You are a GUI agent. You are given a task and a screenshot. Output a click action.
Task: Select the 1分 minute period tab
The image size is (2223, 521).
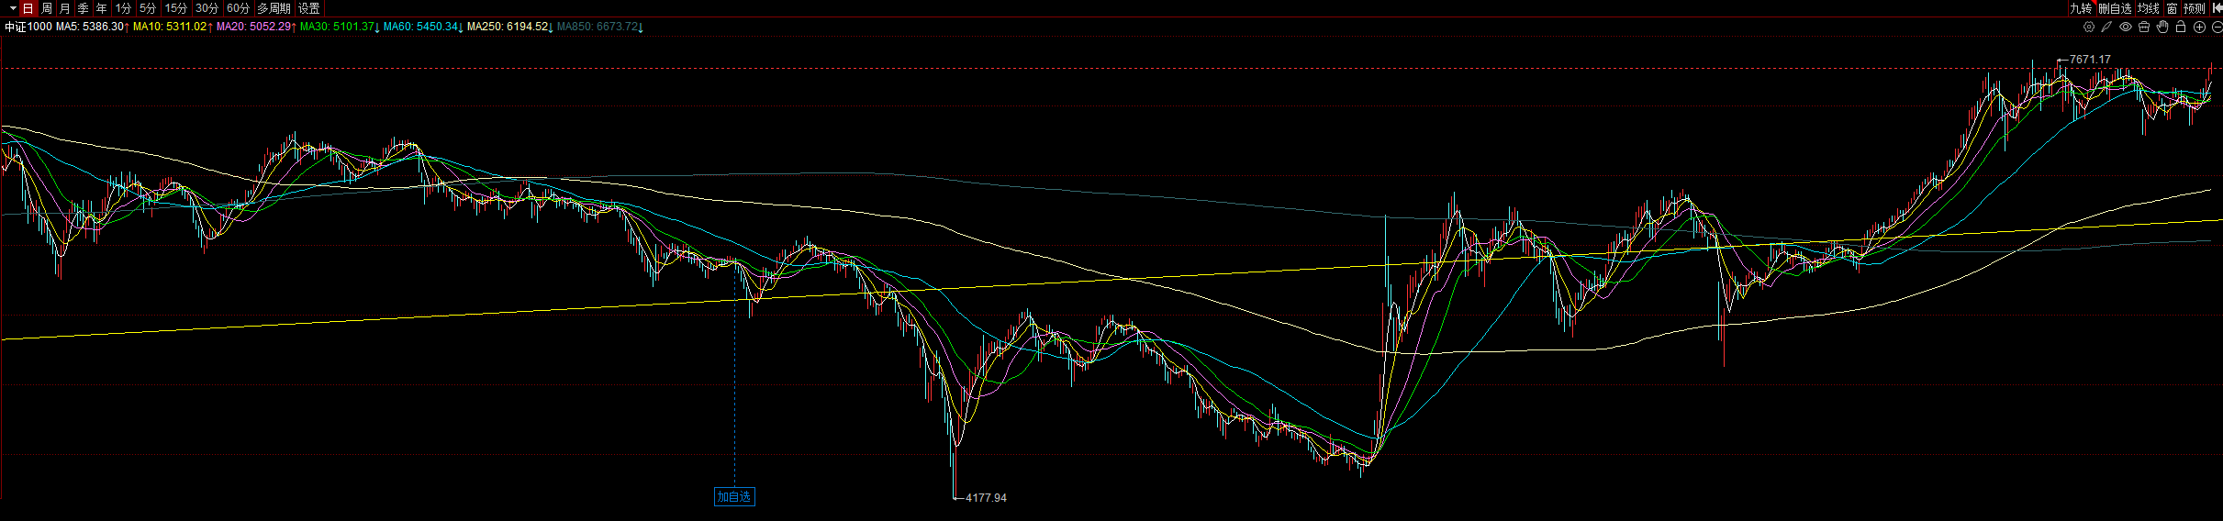tap(123, 8)
